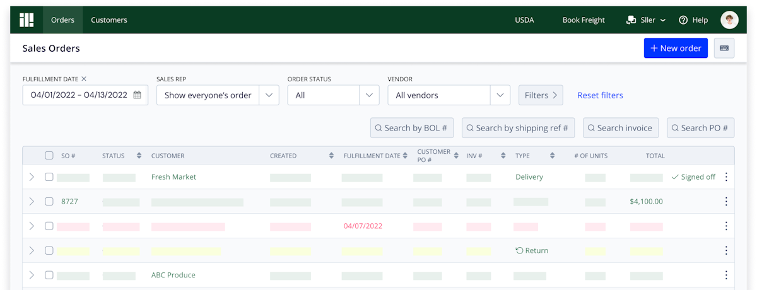Click the Sller account icon
Screen dimensions: 757x290
pos(631,20)
